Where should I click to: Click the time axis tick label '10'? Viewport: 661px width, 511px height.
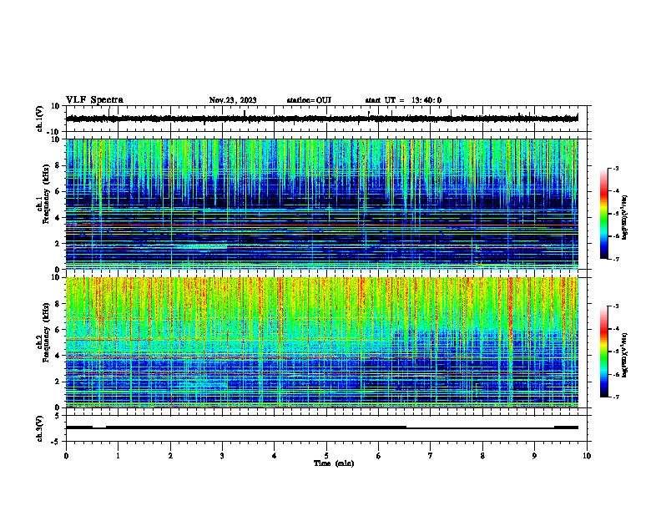[587, 456]
